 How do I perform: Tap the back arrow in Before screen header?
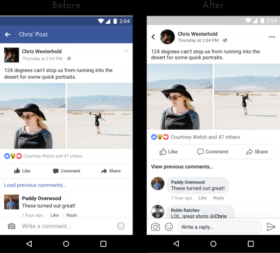click(x=7, y=34)
